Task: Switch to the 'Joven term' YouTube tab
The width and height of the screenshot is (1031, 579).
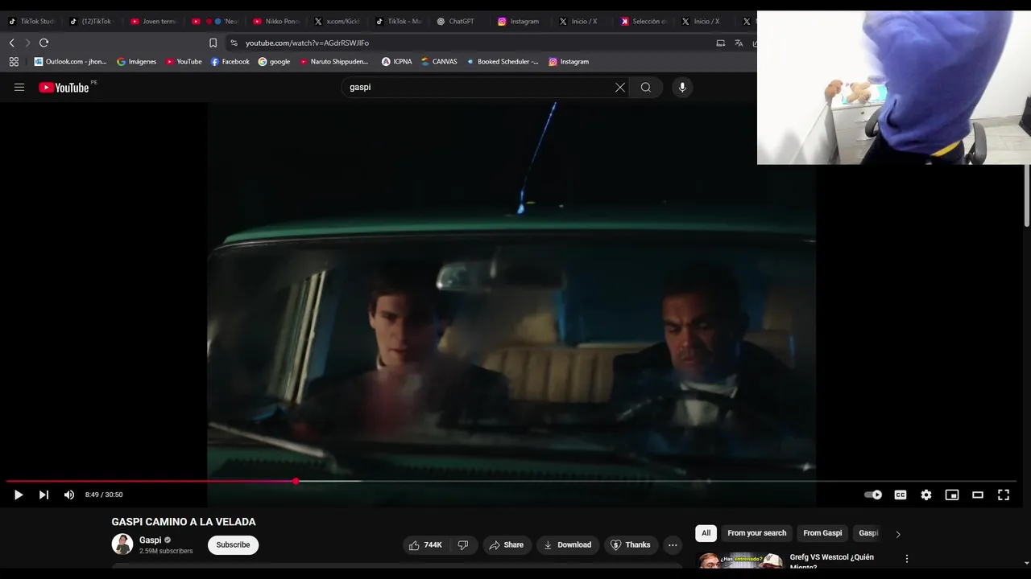Action: click(x=154, y=22)
